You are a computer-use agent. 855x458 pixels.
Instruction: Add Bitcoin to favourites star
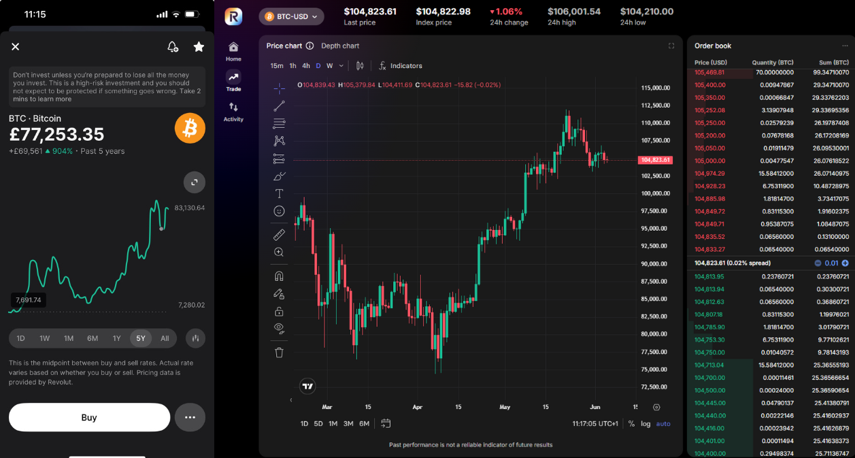pyautogui.click(x=199, y=46)
